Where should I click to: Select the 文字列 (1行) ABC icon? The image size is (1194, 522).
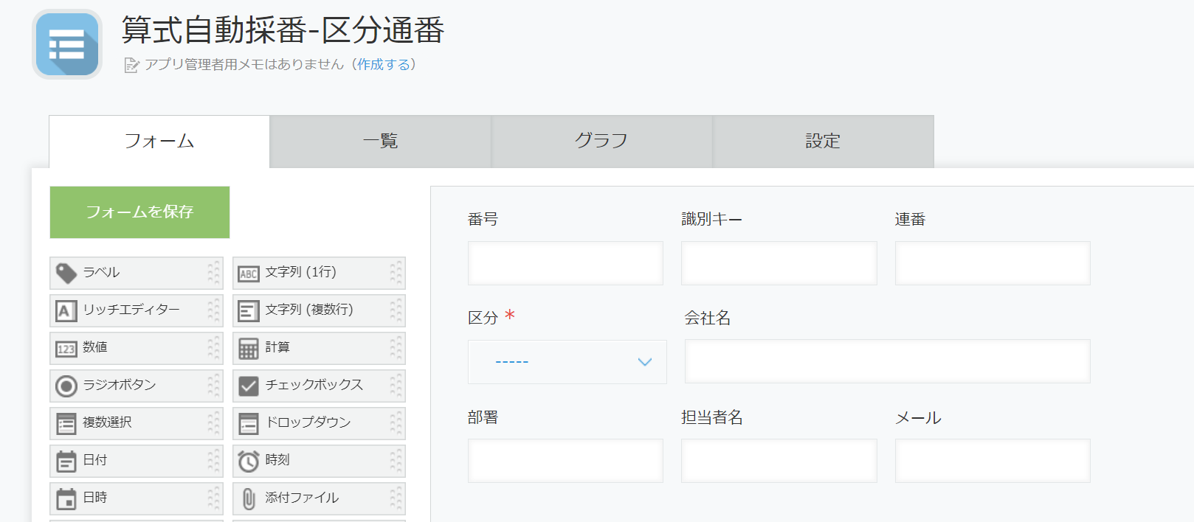click(x=249, y=274)
